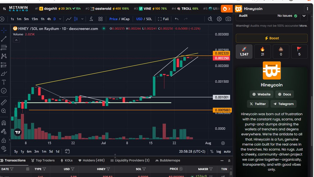Select the ruler measure tool
This screenshot has height=177, width=314.
coord(4,102)
